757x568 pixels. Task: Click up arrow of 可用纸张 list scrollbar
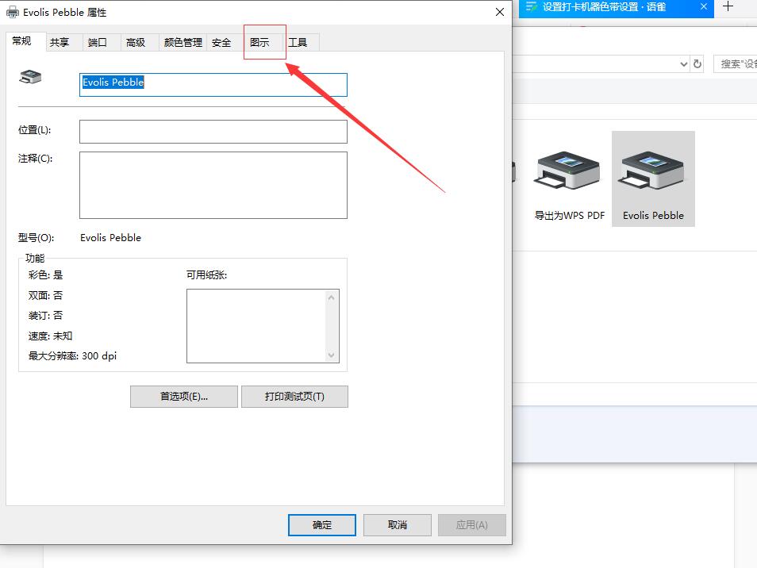coord(331,297)
